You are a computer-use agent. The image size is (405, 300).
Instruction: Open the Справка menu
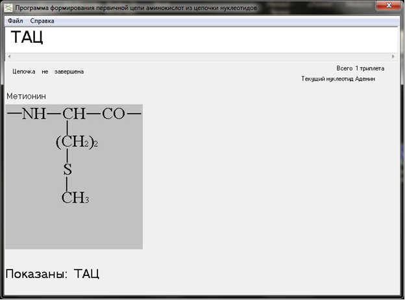(42, 21)
